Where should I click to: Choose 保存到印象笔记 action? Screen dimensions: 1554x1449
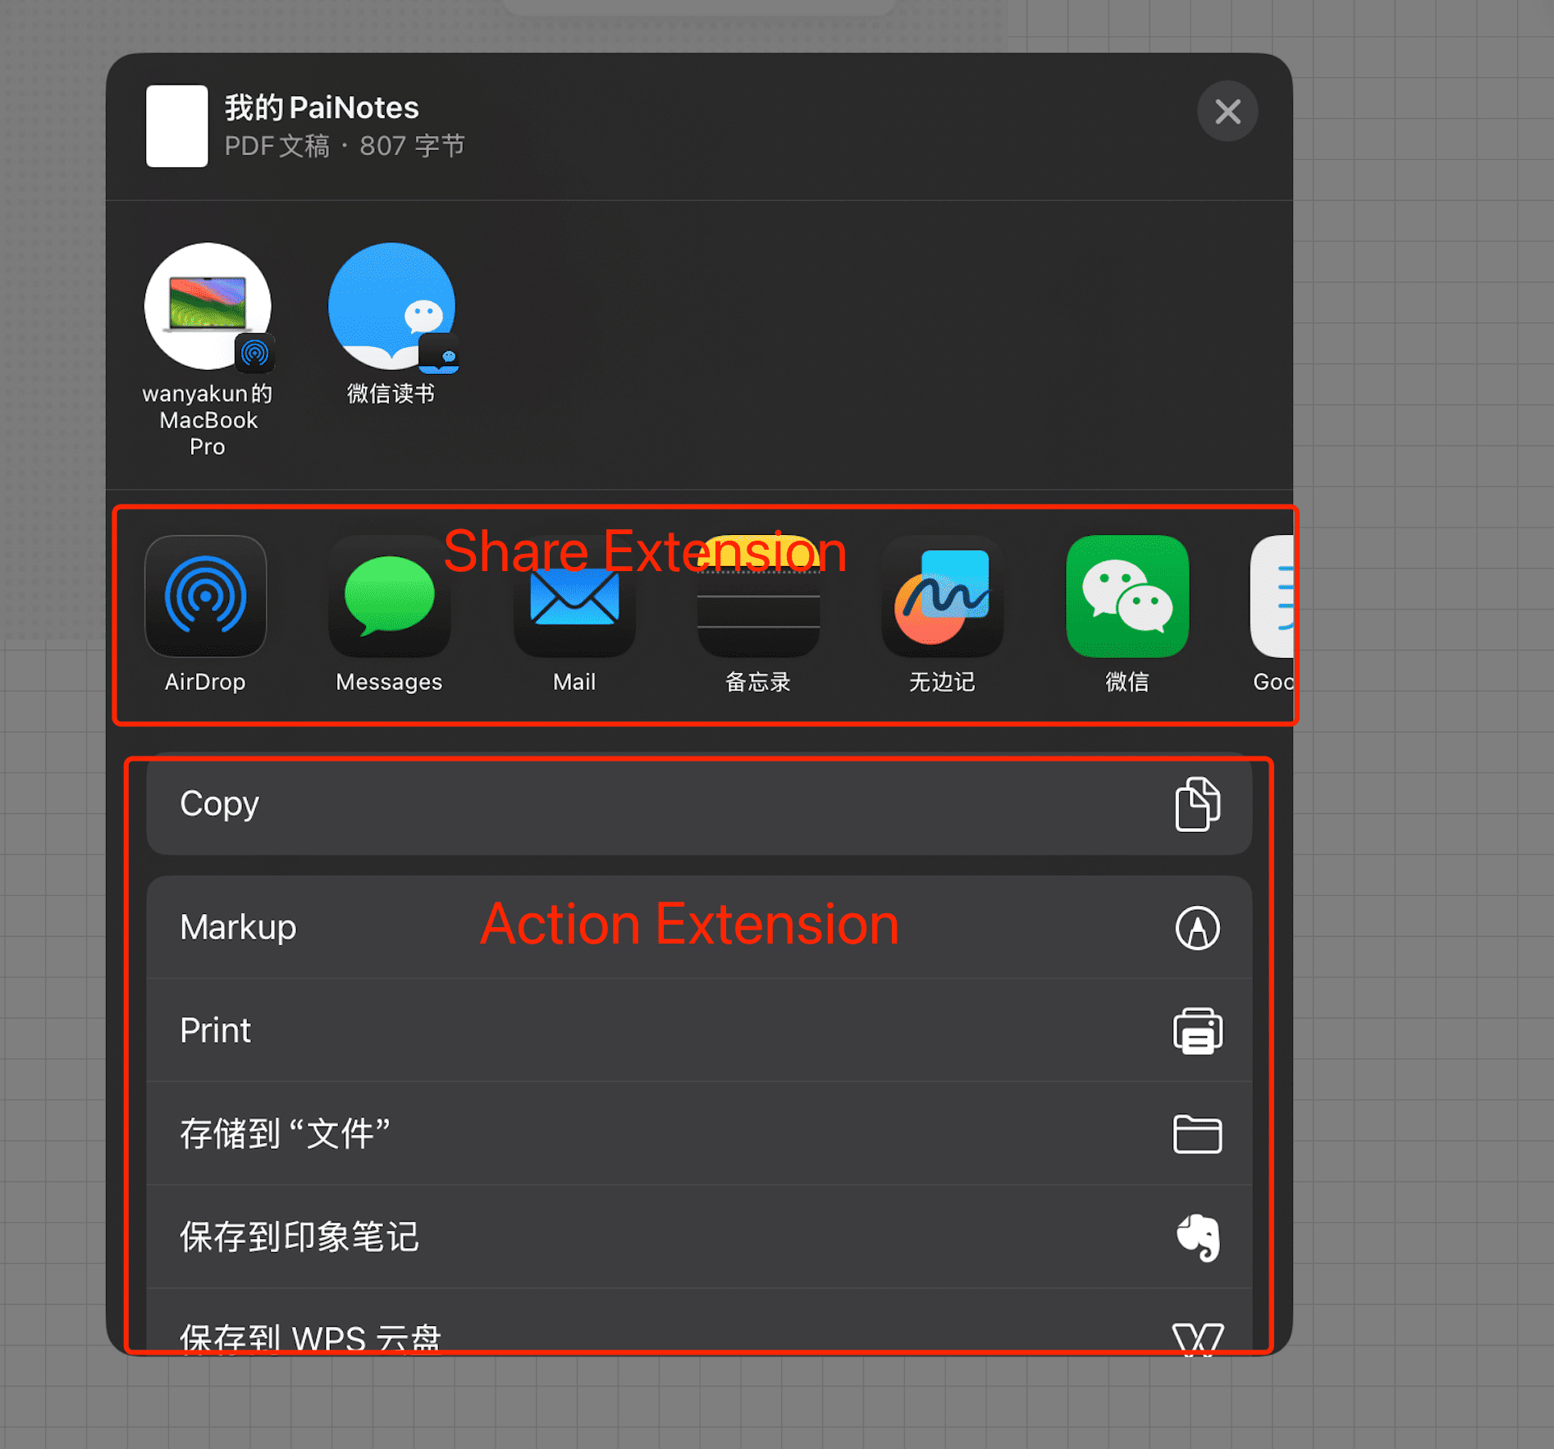point(699,1237)
